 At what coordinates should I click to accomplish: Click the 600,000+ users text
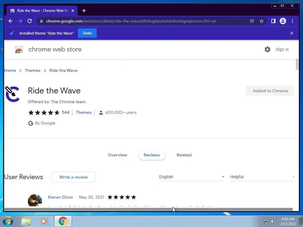click(121, 112)
